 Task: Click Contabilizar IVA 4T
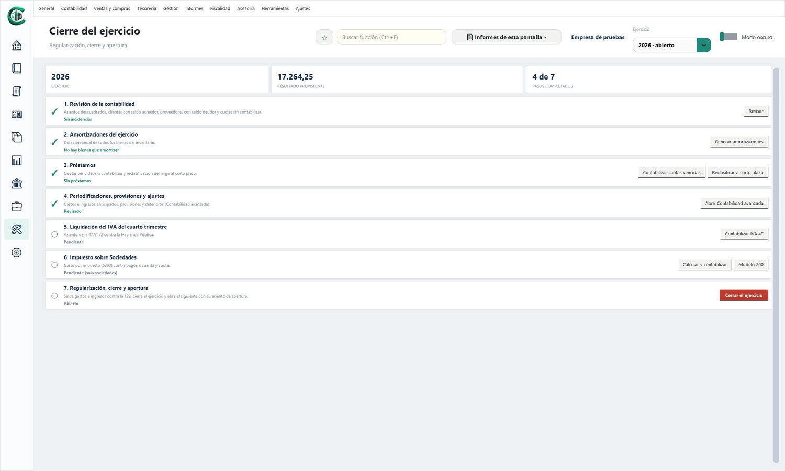click(x=744, y=234)
